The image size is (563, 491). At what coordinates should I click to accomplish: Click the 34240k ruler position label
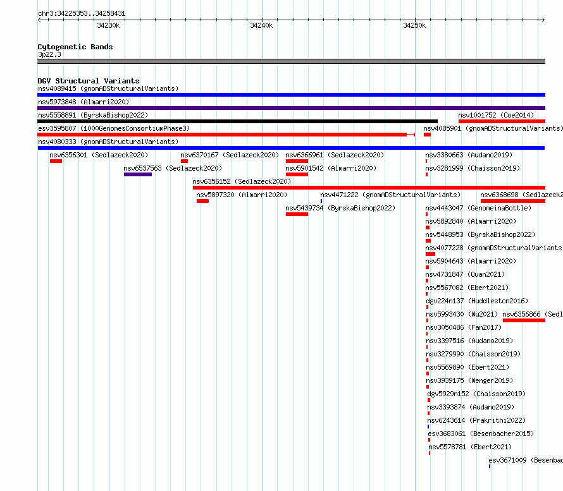pyautogui.click(x=261, y=25)
